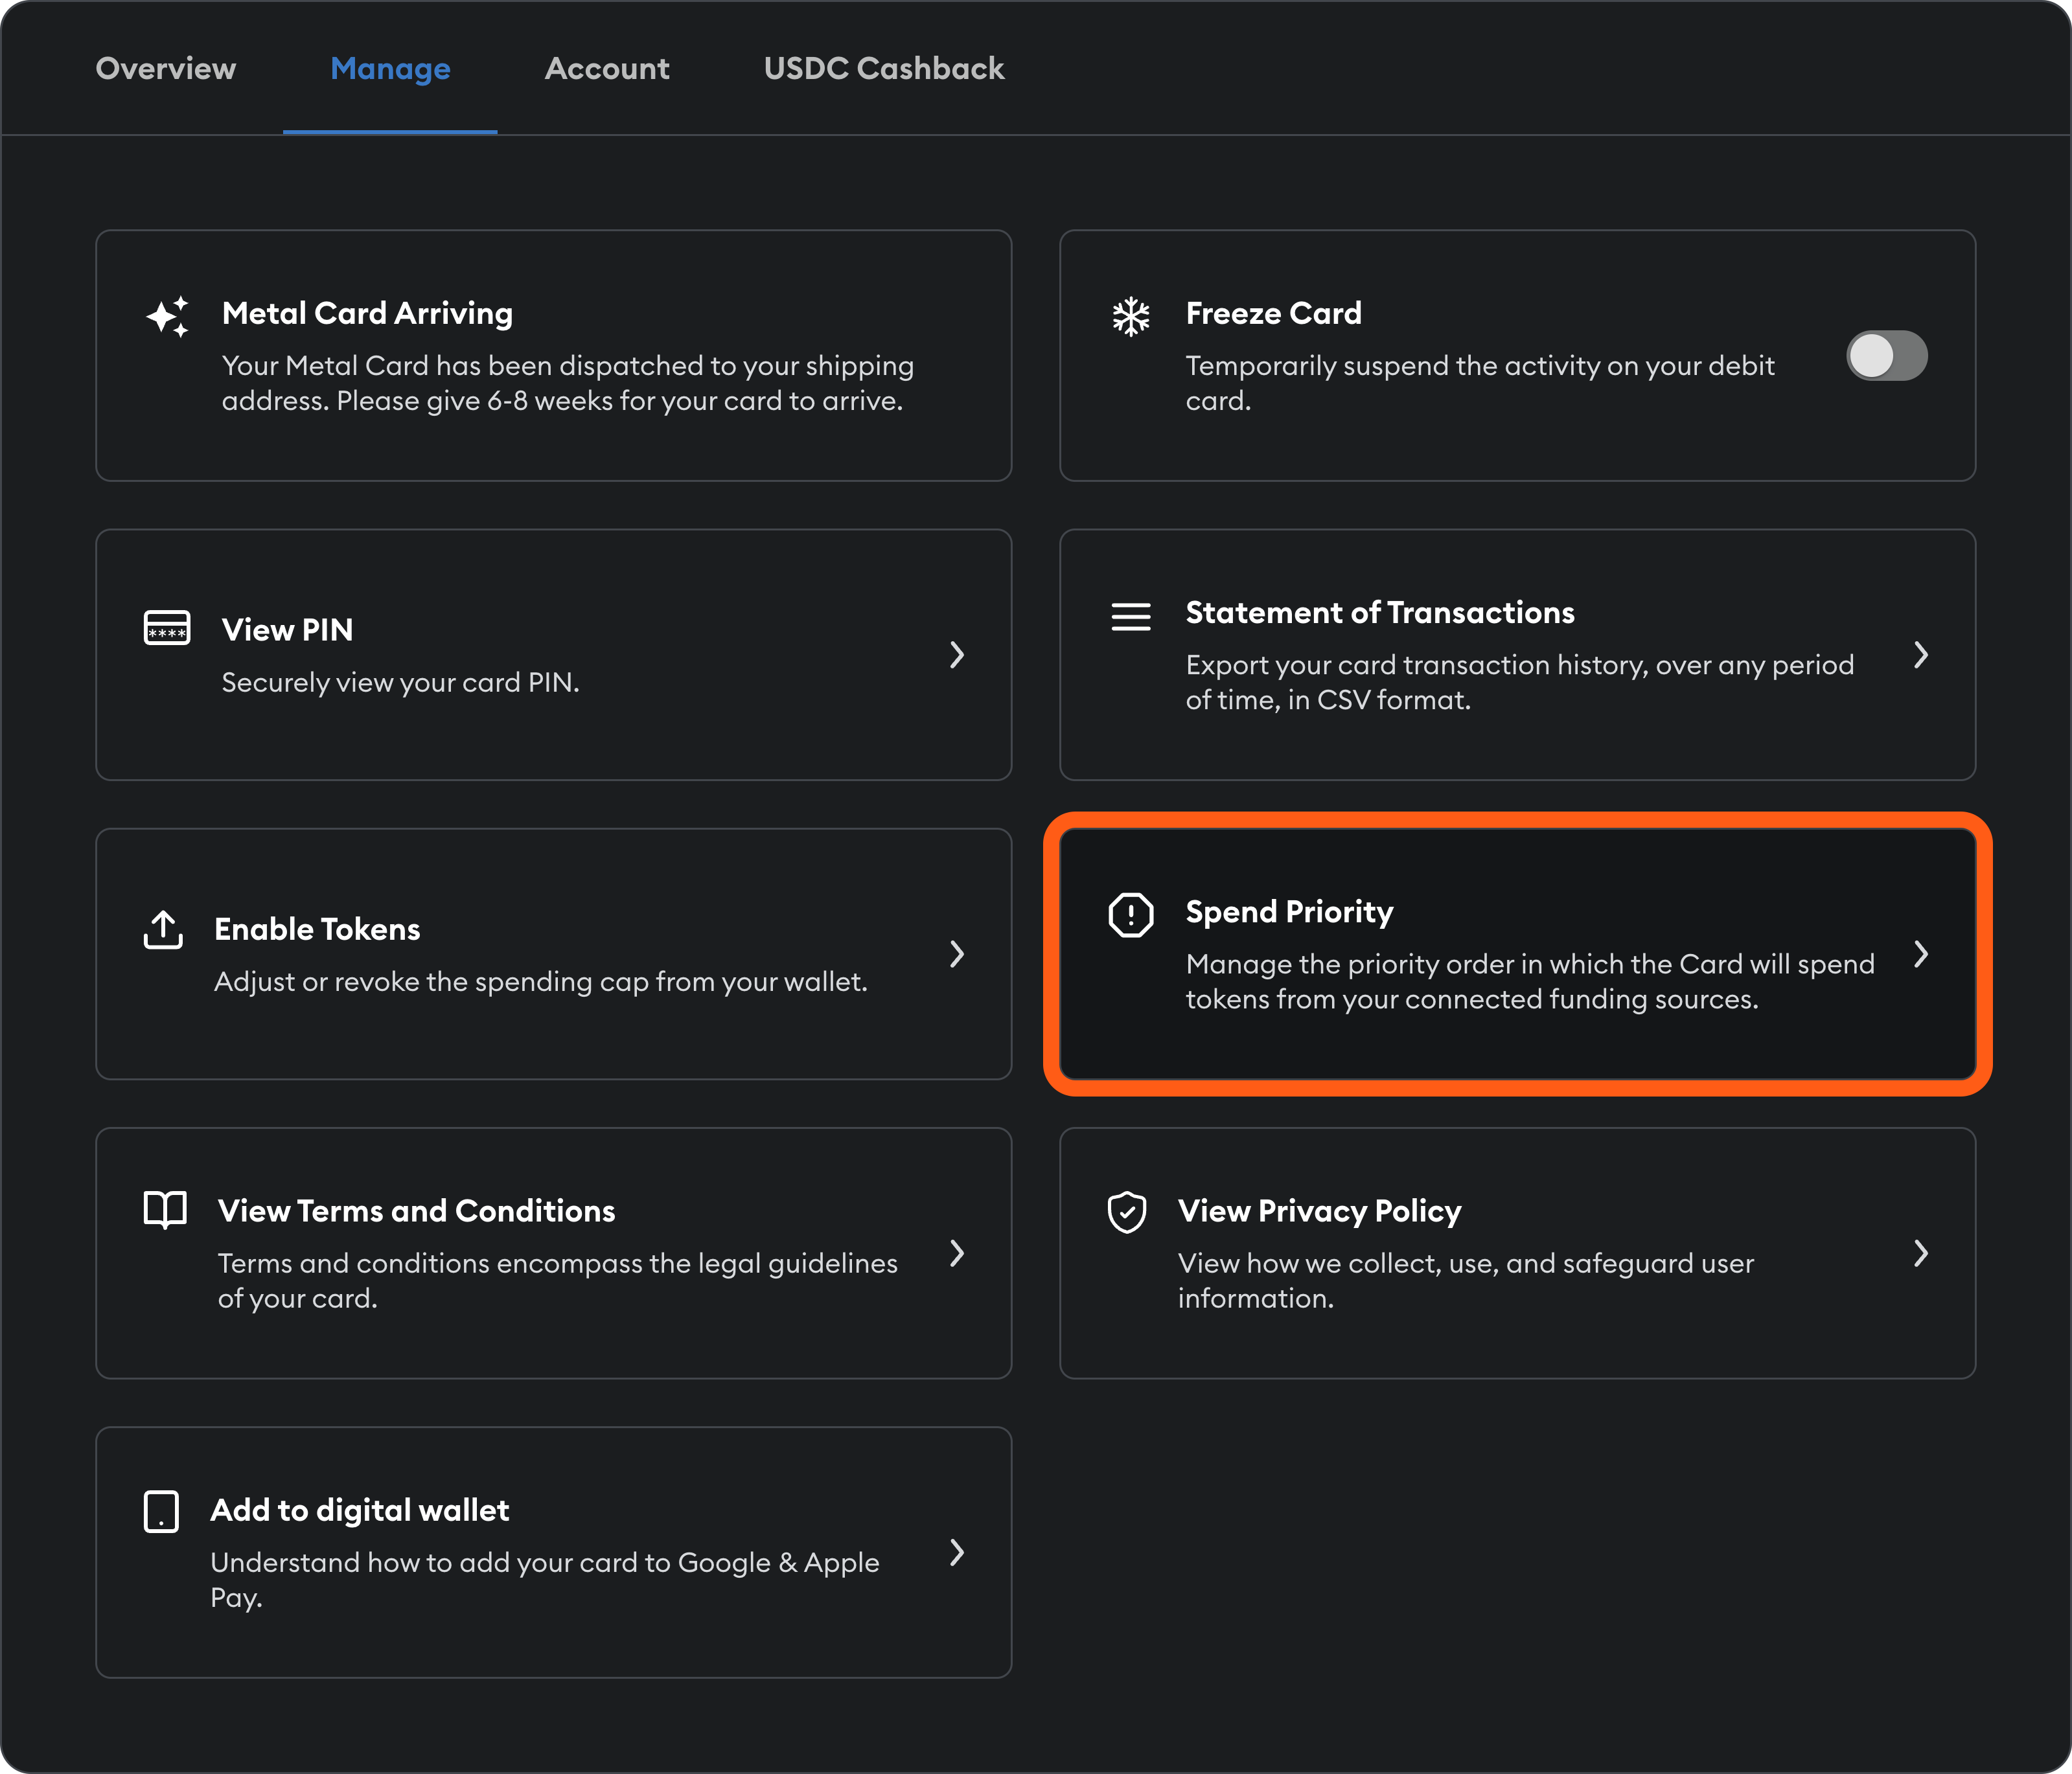
Task: Click 'Understand how to add your card' text
Action: (545, 1580)
